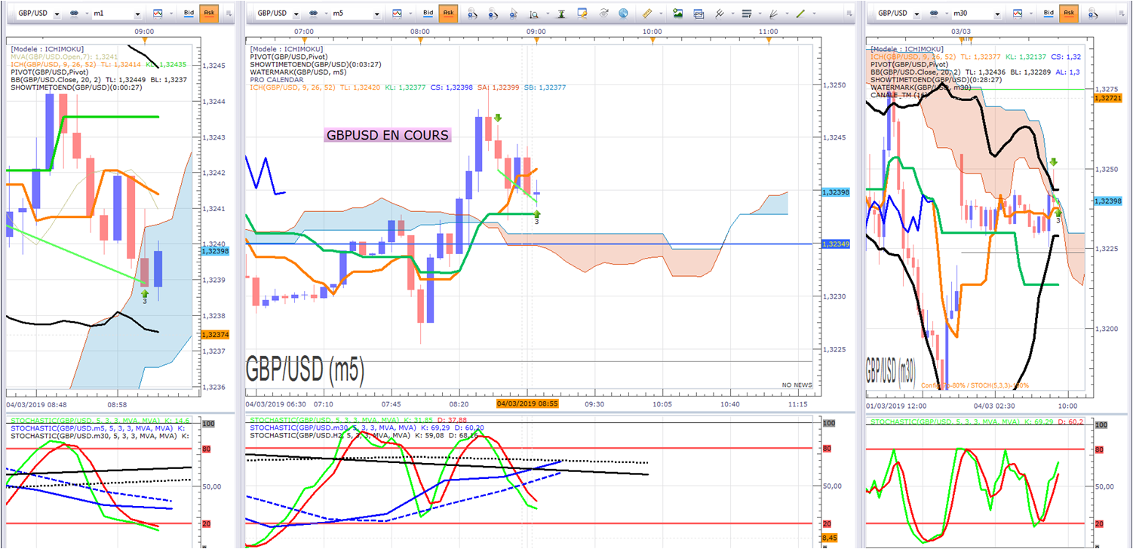Open the chart properties icon with the key
1133x549 pixels.
point(582,13)
